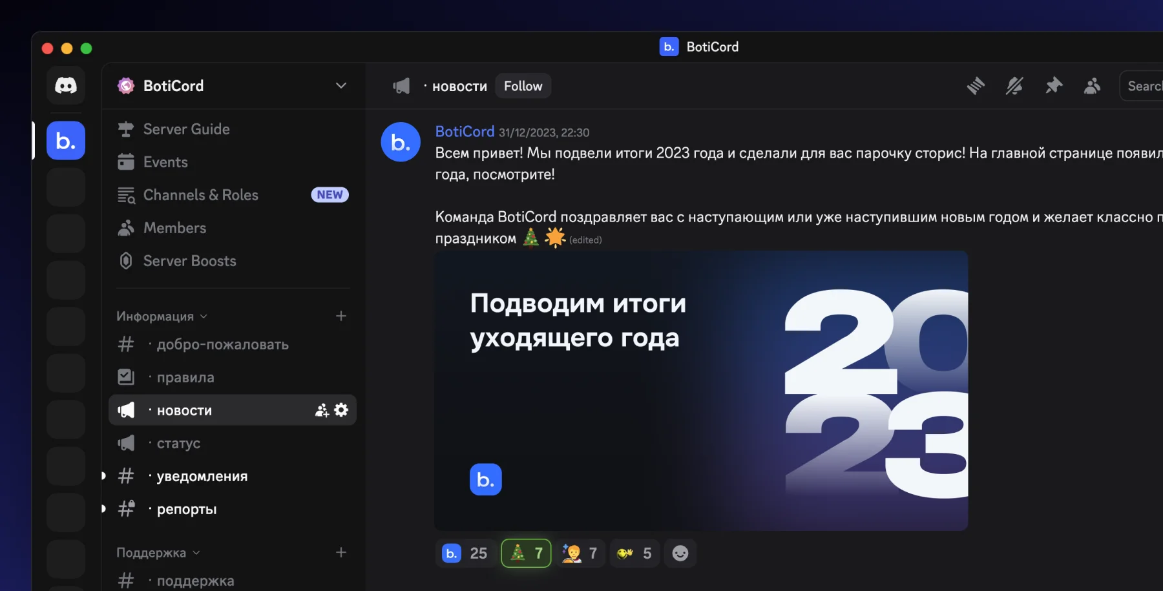Add the person emoji reaction with 7
The width and height of the screenshot is (1163, 591).
[x=580, y=553]
